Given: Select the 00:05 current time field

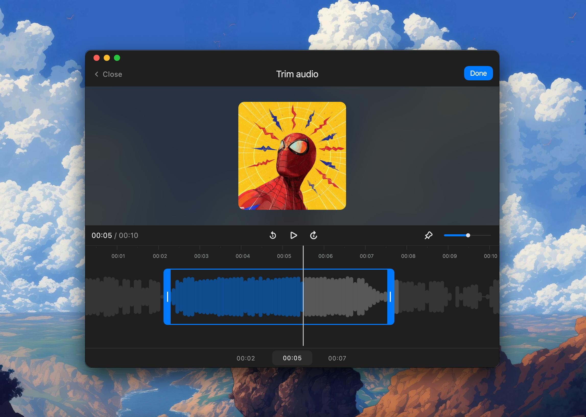Looking at the screenshot, I should point(292,358).
